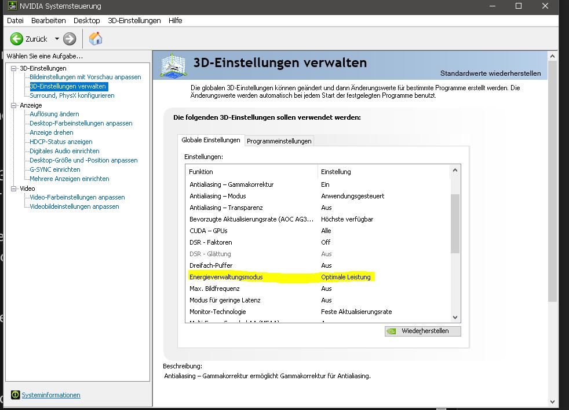Collapse the Video tree node
569x410 pixels.
pyautogui.click(x=14, y=189)
